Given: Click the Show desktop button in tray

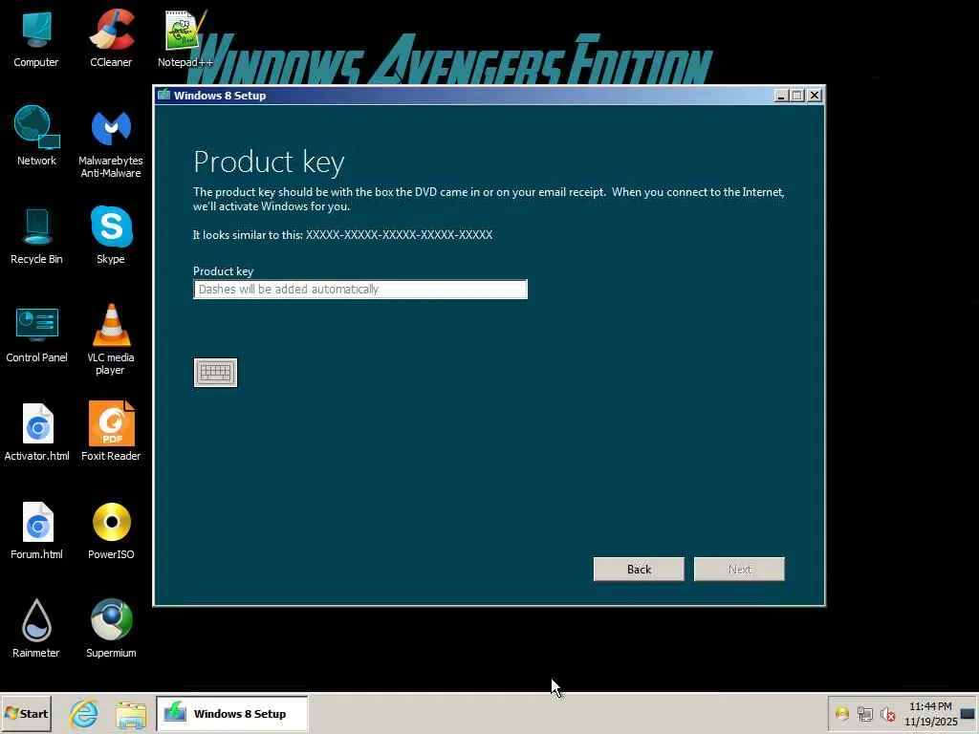Looking at the screenshot, I should pos(968,714).
